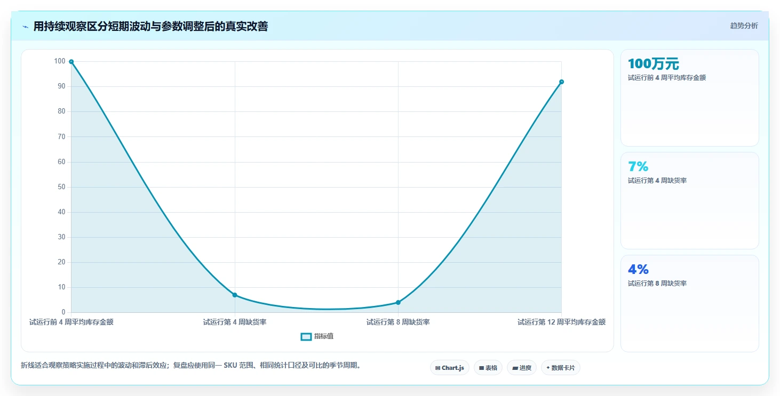Screen dimensions: 780x396
Task: Click the y-axis label 50
Action: pyautogui.click(x=61, y=187)
